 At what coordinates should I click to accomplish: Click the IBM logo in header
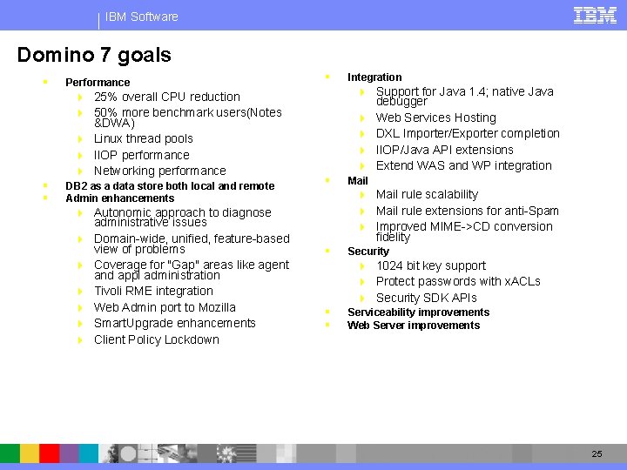(595, 16)
